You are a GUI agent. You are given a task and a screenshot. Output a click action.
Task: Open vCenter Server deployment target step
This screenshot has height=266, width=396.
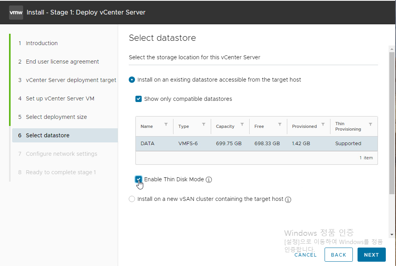(71, 80)
